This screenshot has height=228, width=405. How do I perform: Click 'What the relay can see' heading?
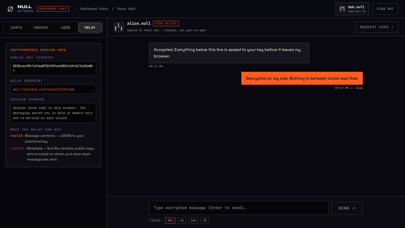[x=35, y=130]
